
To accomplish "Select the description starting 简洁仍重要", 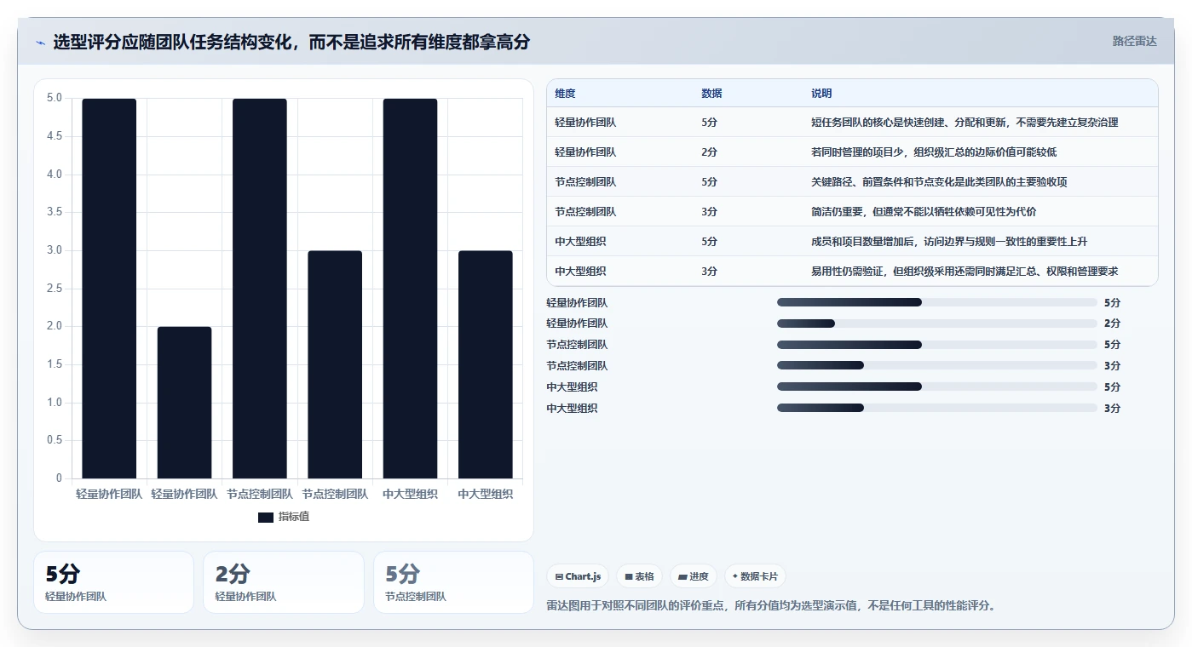I will pos(924,212).
